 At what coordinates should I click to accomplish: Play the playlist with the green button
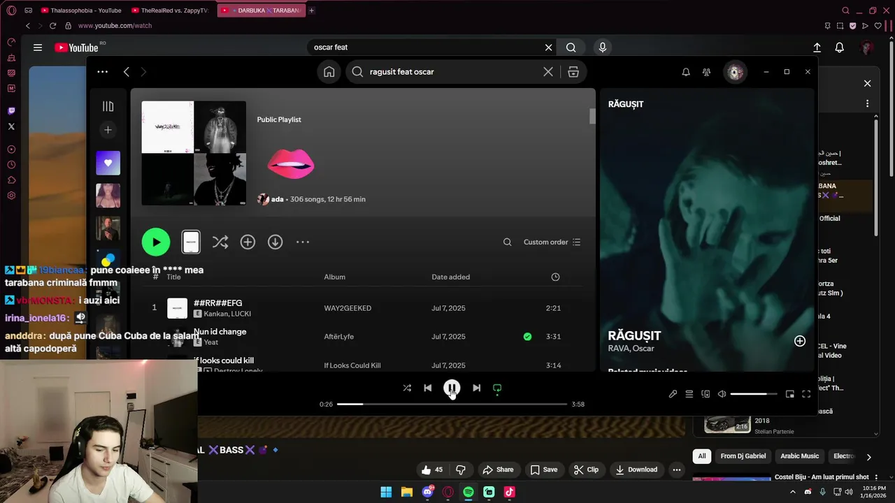(156, 242)
